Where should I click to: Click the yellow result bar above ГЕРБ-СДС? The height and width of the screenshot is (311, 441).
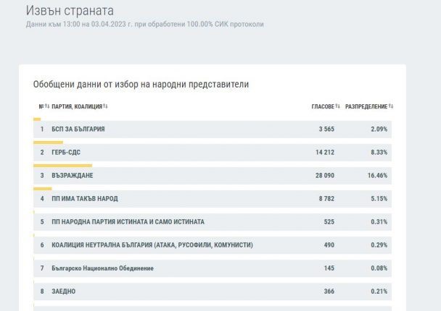(x=48, y=142)
